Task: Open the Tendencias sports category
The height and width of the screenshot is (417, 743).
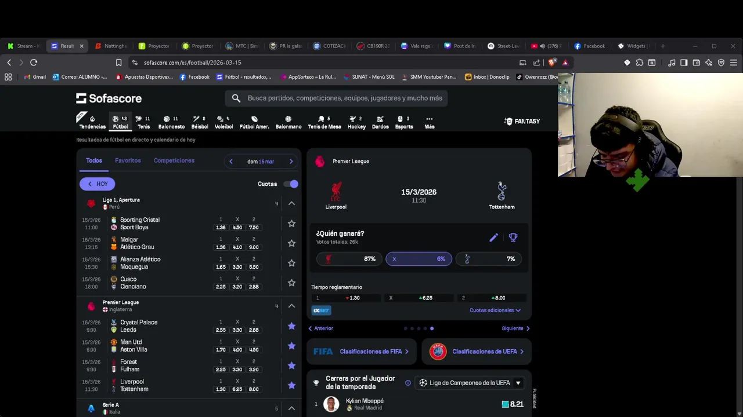Action: point(92,122)
